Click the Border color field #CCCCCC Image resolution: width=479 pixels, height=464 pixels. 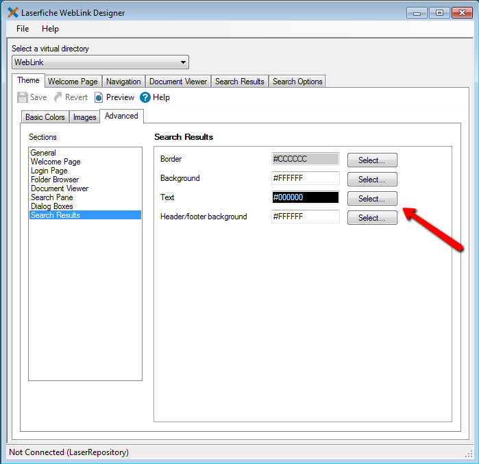click(306, 159)
